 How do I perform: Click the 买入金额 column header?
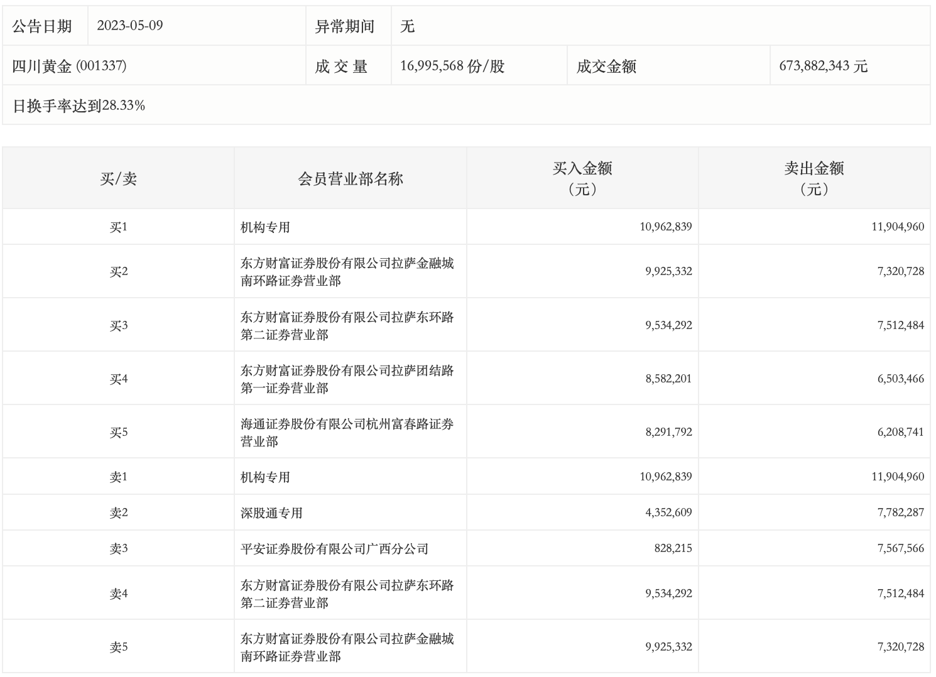point(582,178)
